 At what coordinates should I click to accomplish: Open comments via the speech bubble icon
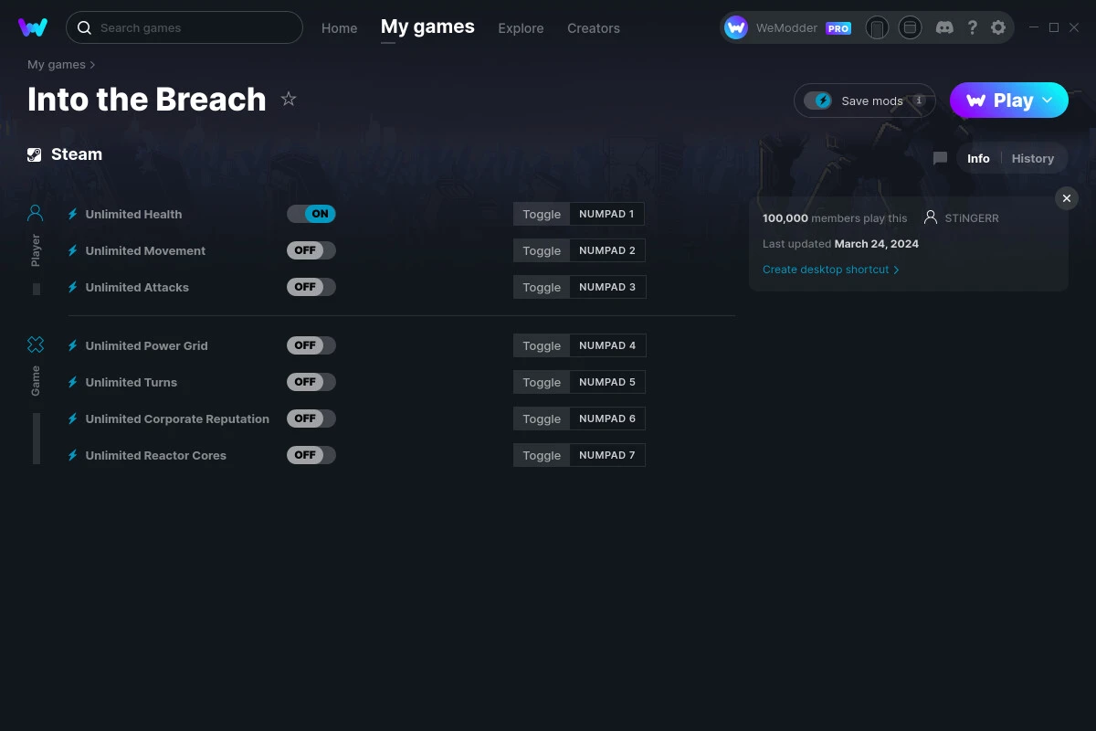[940, 158]
